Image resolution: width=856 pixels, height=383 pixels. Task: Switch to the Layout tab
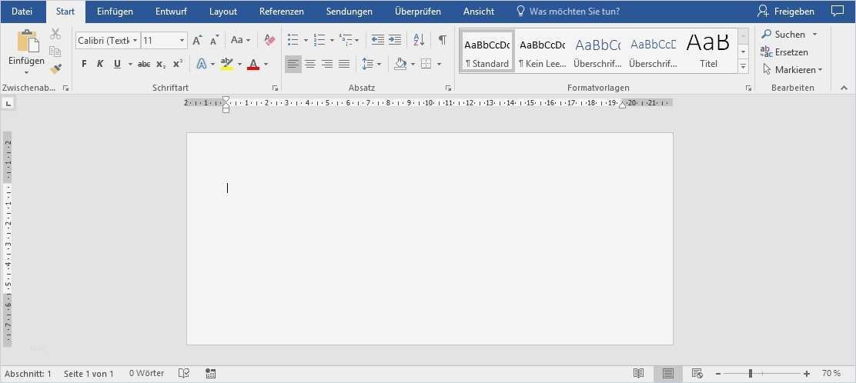(x=223, y=11)
